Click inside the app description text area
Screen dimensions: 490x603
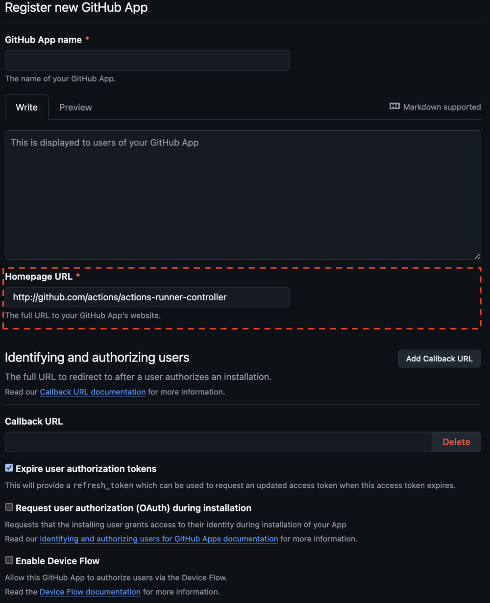pos(243,195)
